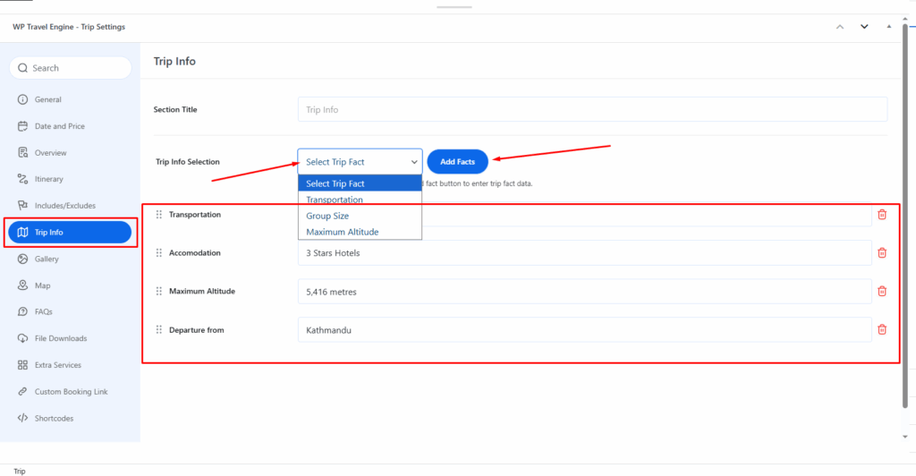Image resolution: width=916 pixels, height=476 pixels.
Task: Switch to the Date and Price tab
Action: coord(59,126)
